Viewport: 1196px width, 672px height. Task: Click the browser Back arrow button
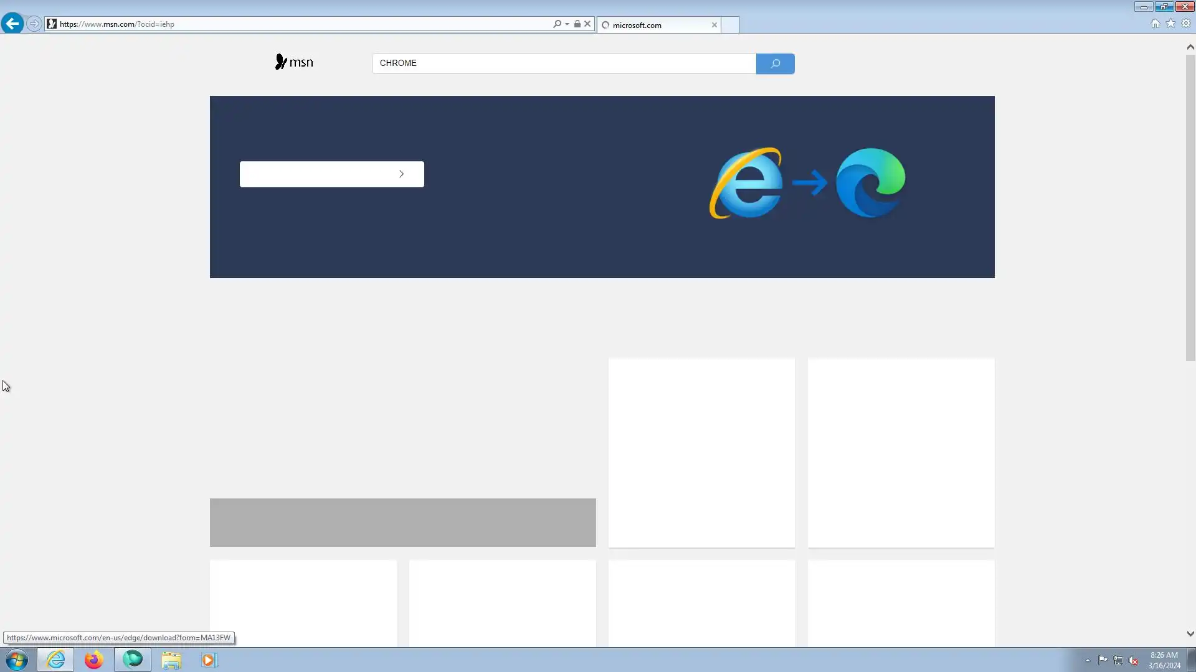tap(12, 24)
